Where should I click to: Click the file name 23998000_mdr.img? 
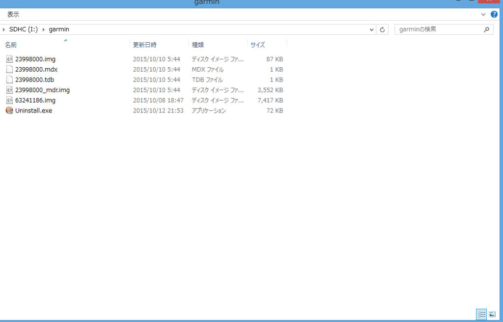click(x=42, y=90)
